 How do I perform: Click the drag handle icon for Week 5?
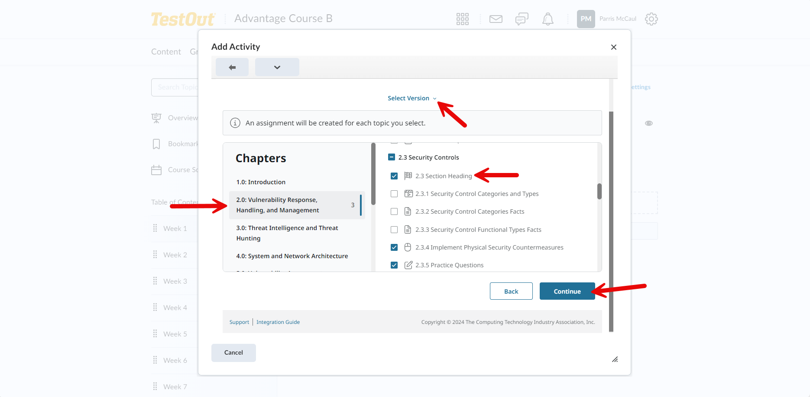tap(155, 333)
